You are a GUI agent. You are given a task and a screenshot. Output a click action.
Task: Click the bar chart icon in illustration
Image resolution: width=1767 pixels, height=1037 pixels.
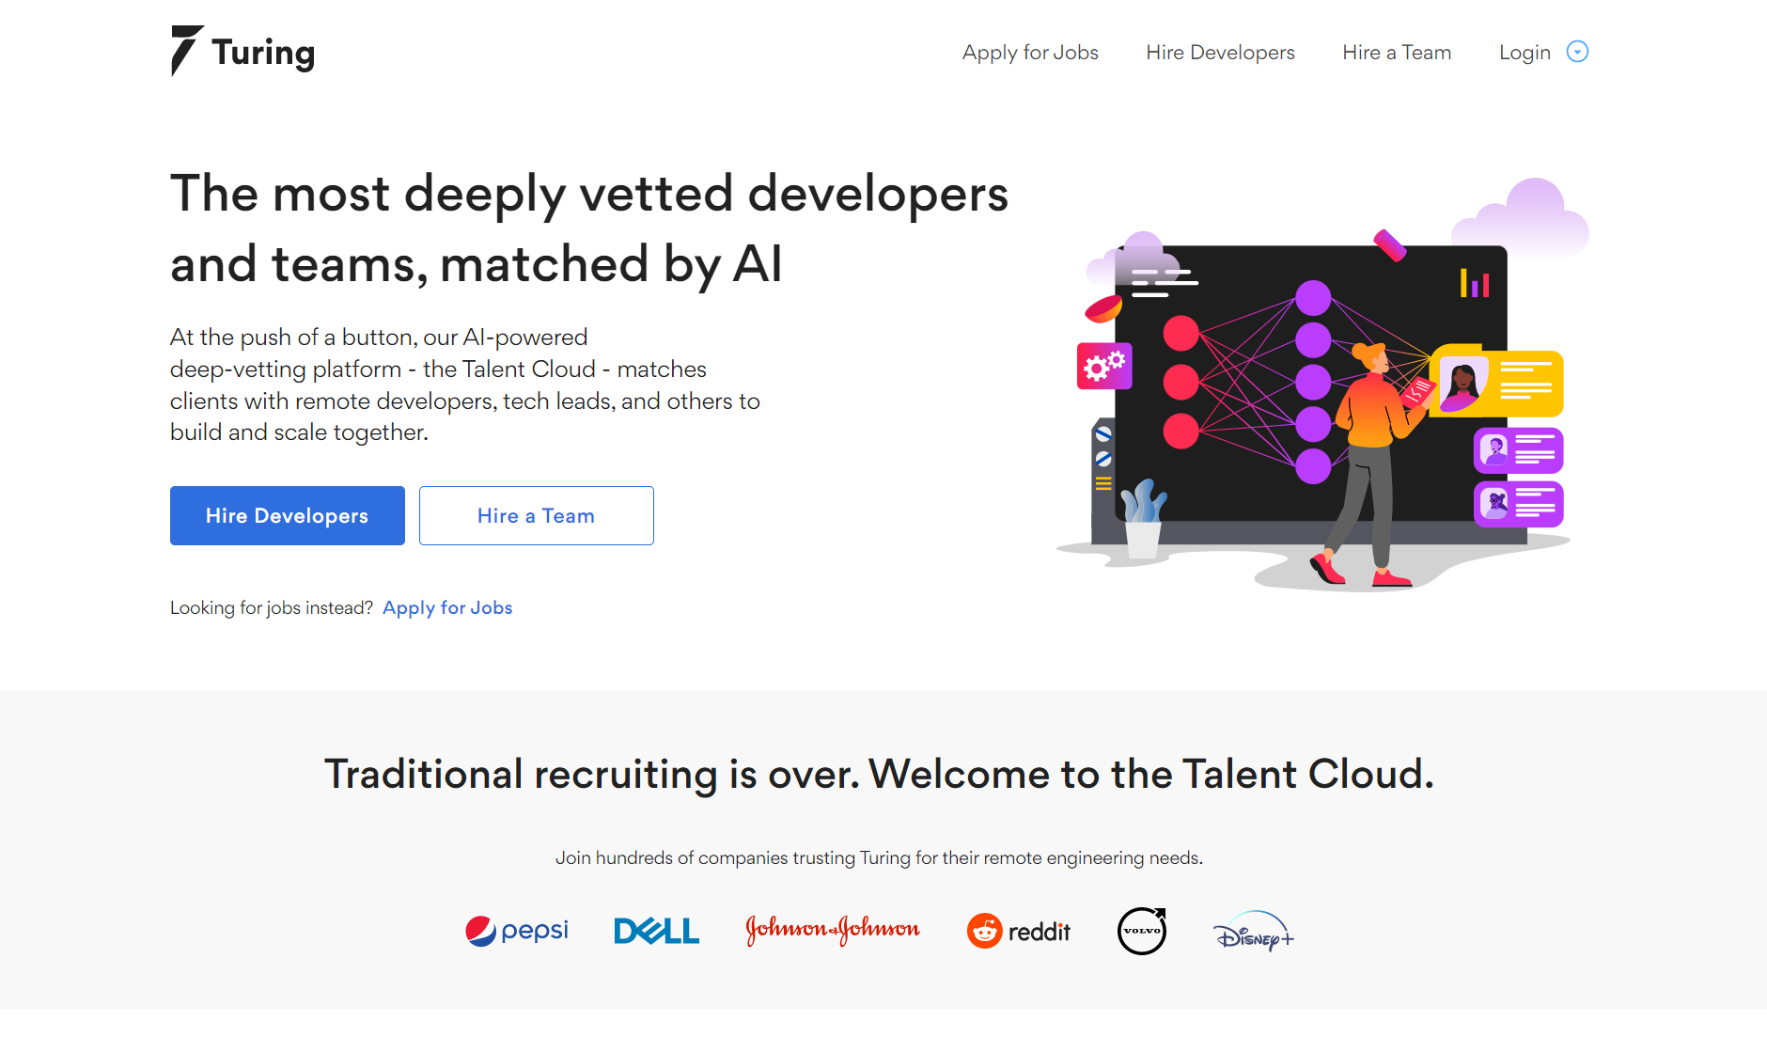coord(1474,283)
